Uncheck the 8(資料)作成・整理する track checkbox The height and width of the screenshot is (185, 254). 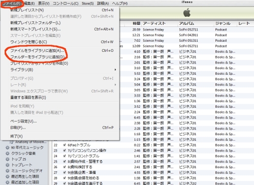click(65, 162)
